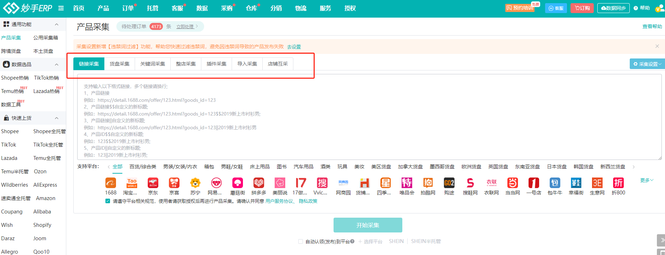665x255 pixels.
Task: Expand 更多 to show more platforms
Action: point(647,180)
